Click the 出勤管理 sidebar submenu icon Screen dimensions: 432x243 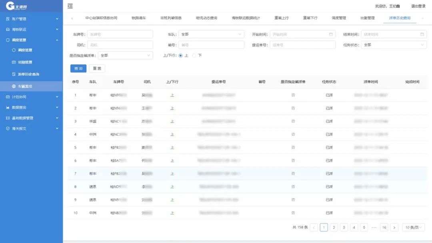[x=14, y=62]
